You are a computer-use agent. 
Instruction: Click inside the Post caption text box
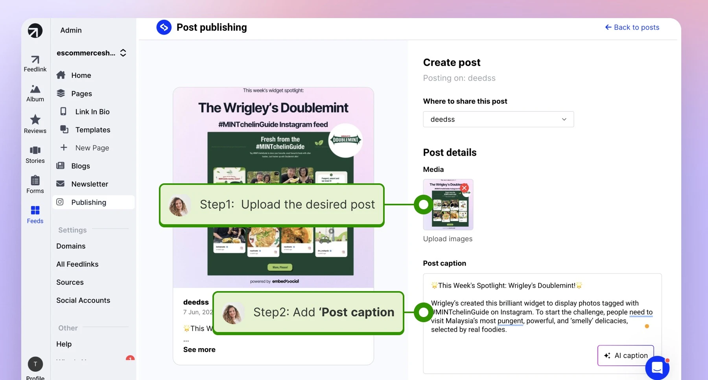click(542, 323)
